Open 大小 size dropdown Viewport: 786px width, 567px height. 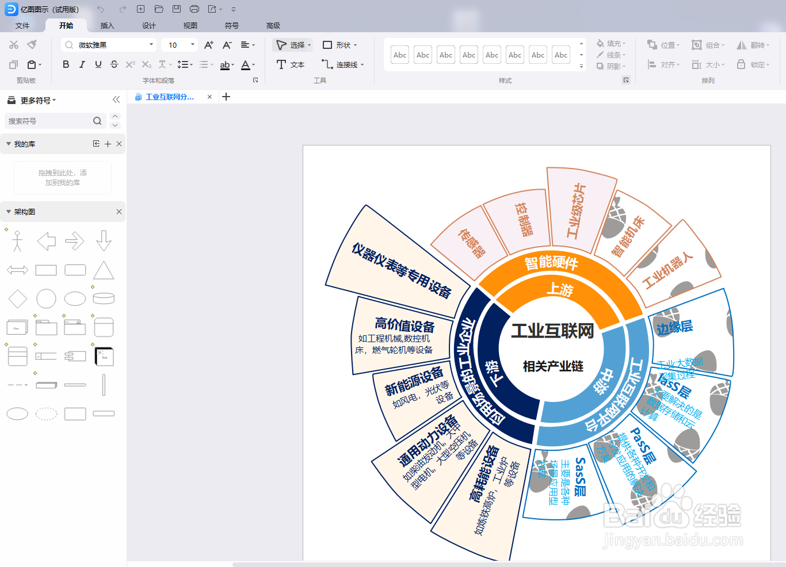(708, 64)
